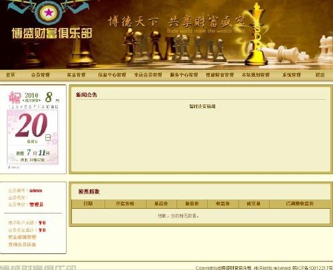Click the large date 20 on calendar
Screen dimensions: 333x270
point(31,125)
